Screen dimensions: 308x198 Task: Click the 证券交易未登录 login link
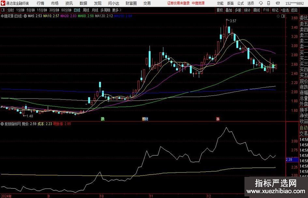178,3
